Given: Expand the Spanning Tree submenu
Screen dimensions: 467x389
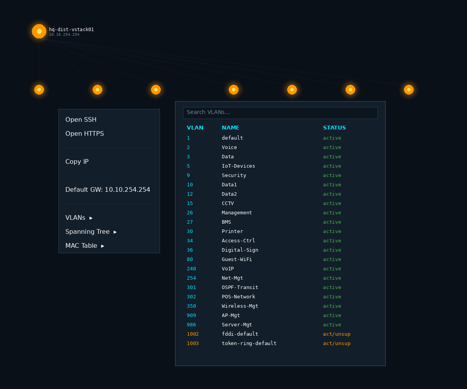Looking at the screenshot, I should coord(88,231).
